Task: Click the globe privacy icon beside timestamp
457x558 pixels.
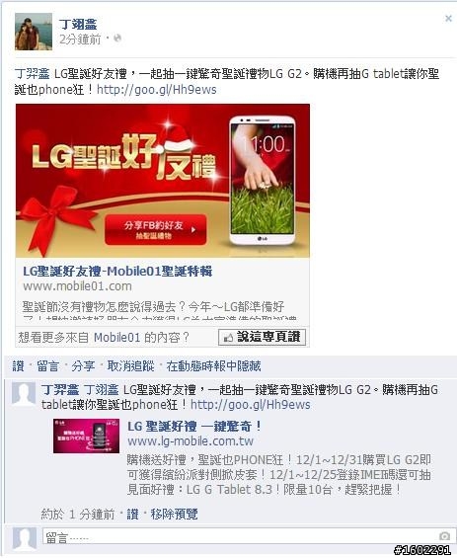Action: [x=117, y=39]
